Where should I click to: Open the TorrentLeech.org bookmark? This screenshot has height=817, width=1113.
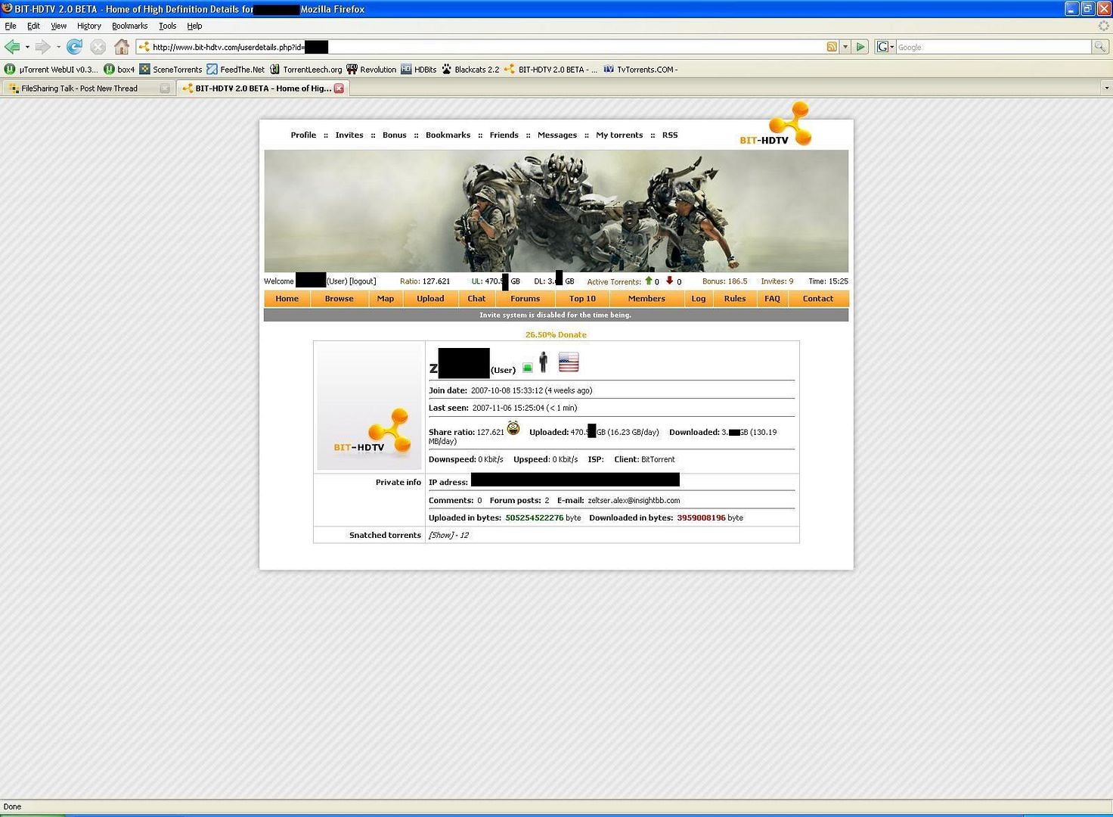coord(305,69)
